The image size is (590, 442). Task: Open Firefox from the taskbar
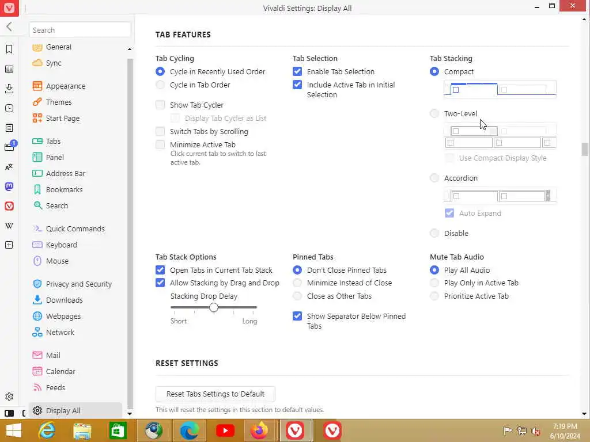(260, 430)
